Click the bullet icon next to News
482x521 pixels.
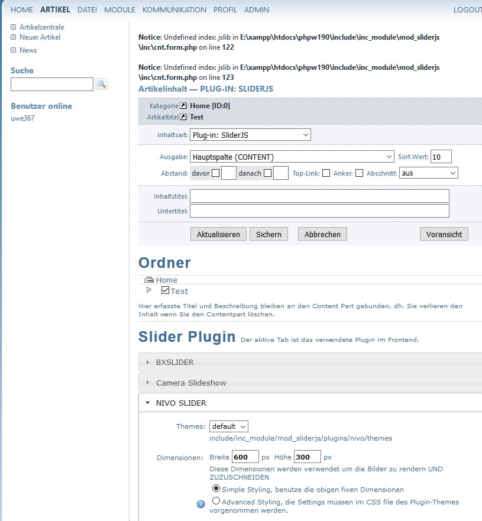click(x=14, y=50)
